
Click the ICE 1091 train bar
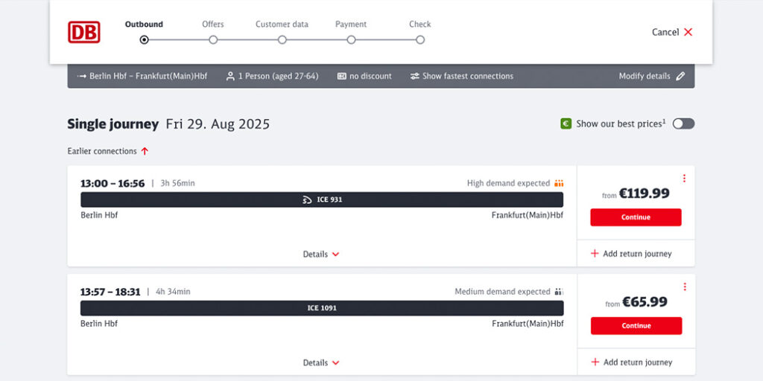(x=322, y=308)
